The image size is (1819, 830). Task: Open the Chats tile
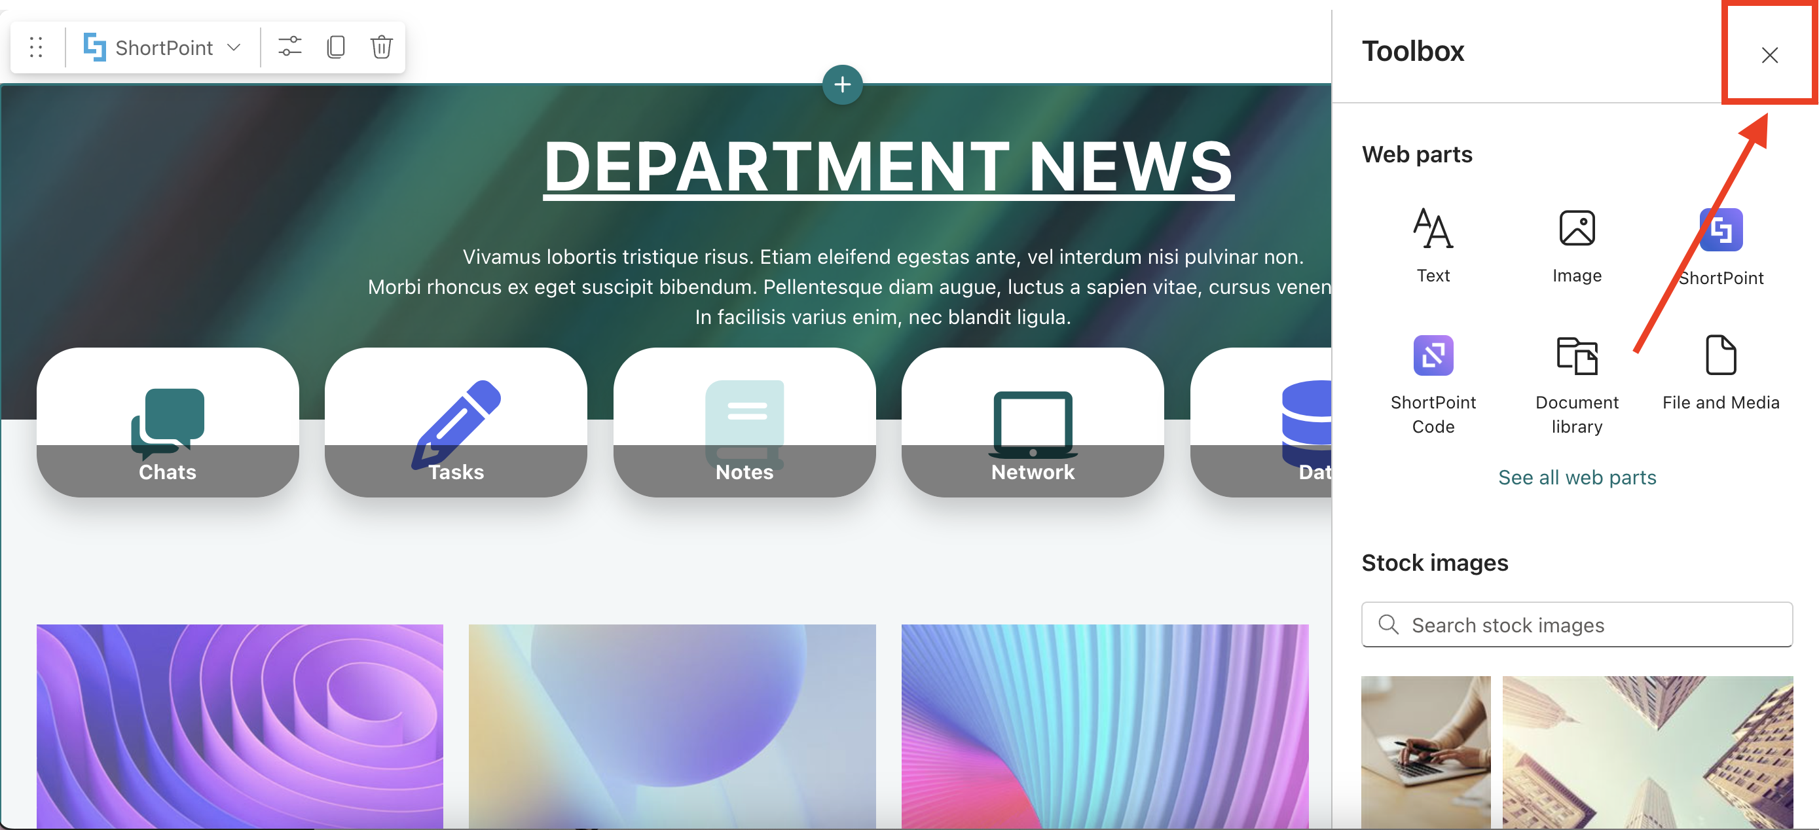pyautogui.click(x=168, y=422)
